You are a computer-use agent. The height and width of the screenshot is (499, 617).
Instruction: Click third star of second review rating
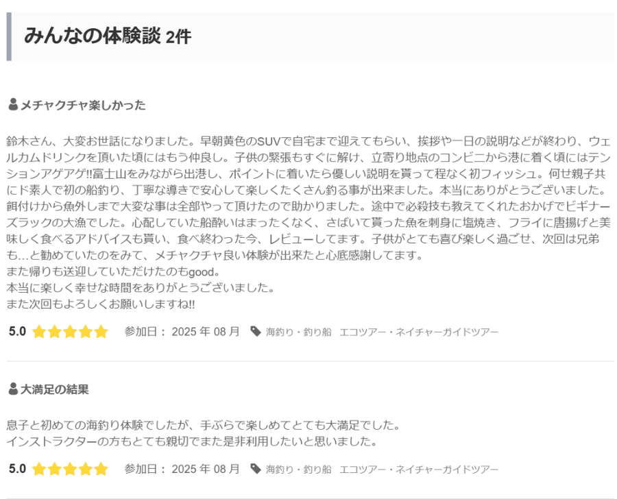click(70, 469)
